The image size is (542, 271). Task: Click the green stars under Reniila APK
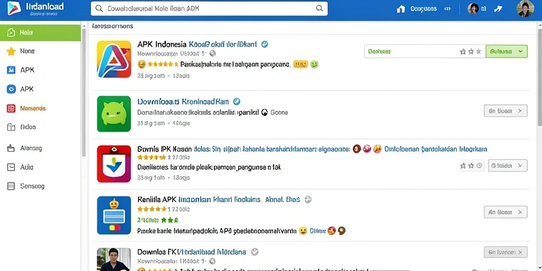(x=169, y=220)
